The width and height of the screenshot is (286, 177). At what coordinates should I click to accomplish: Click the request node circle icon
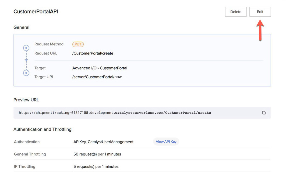[26, 48]
